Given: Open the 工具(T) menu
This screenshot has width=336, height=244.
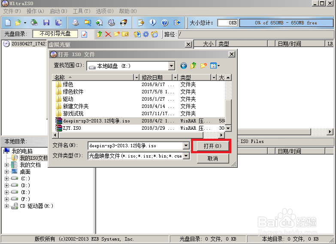Looking at the screenshot, I should [x=82, y=11].
